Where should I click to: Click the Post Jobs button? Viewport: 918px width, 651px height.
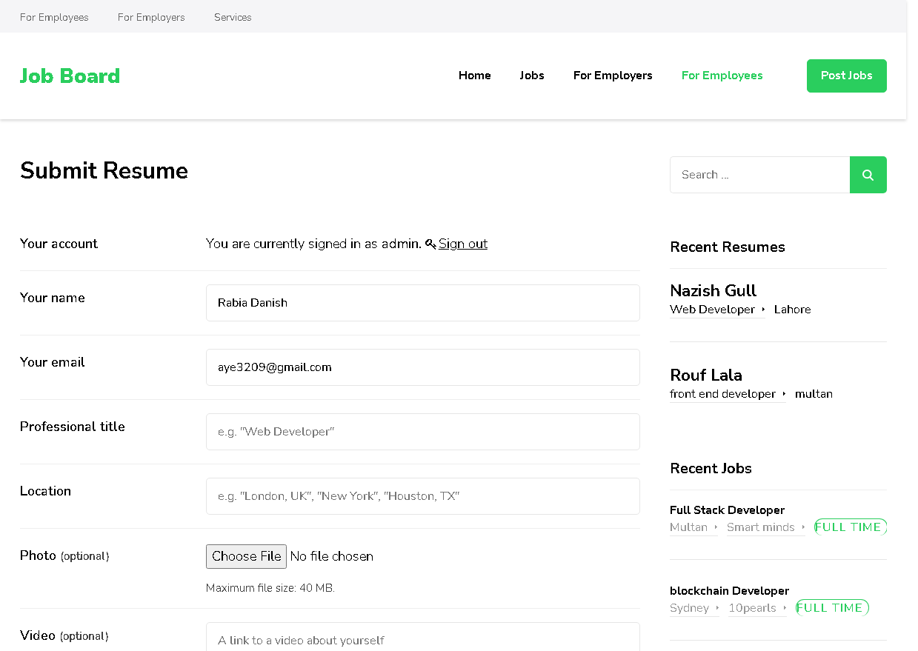click(x=846, y=76)
